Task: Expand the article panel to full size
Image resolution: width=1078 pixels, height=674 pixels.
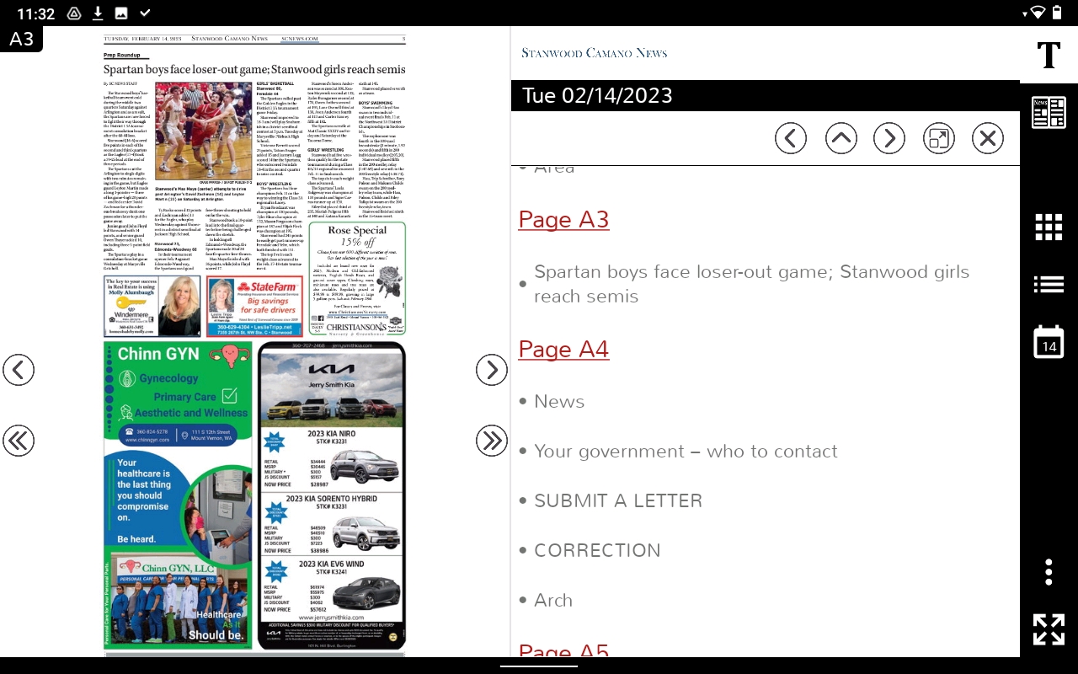Action: (939, 138)
